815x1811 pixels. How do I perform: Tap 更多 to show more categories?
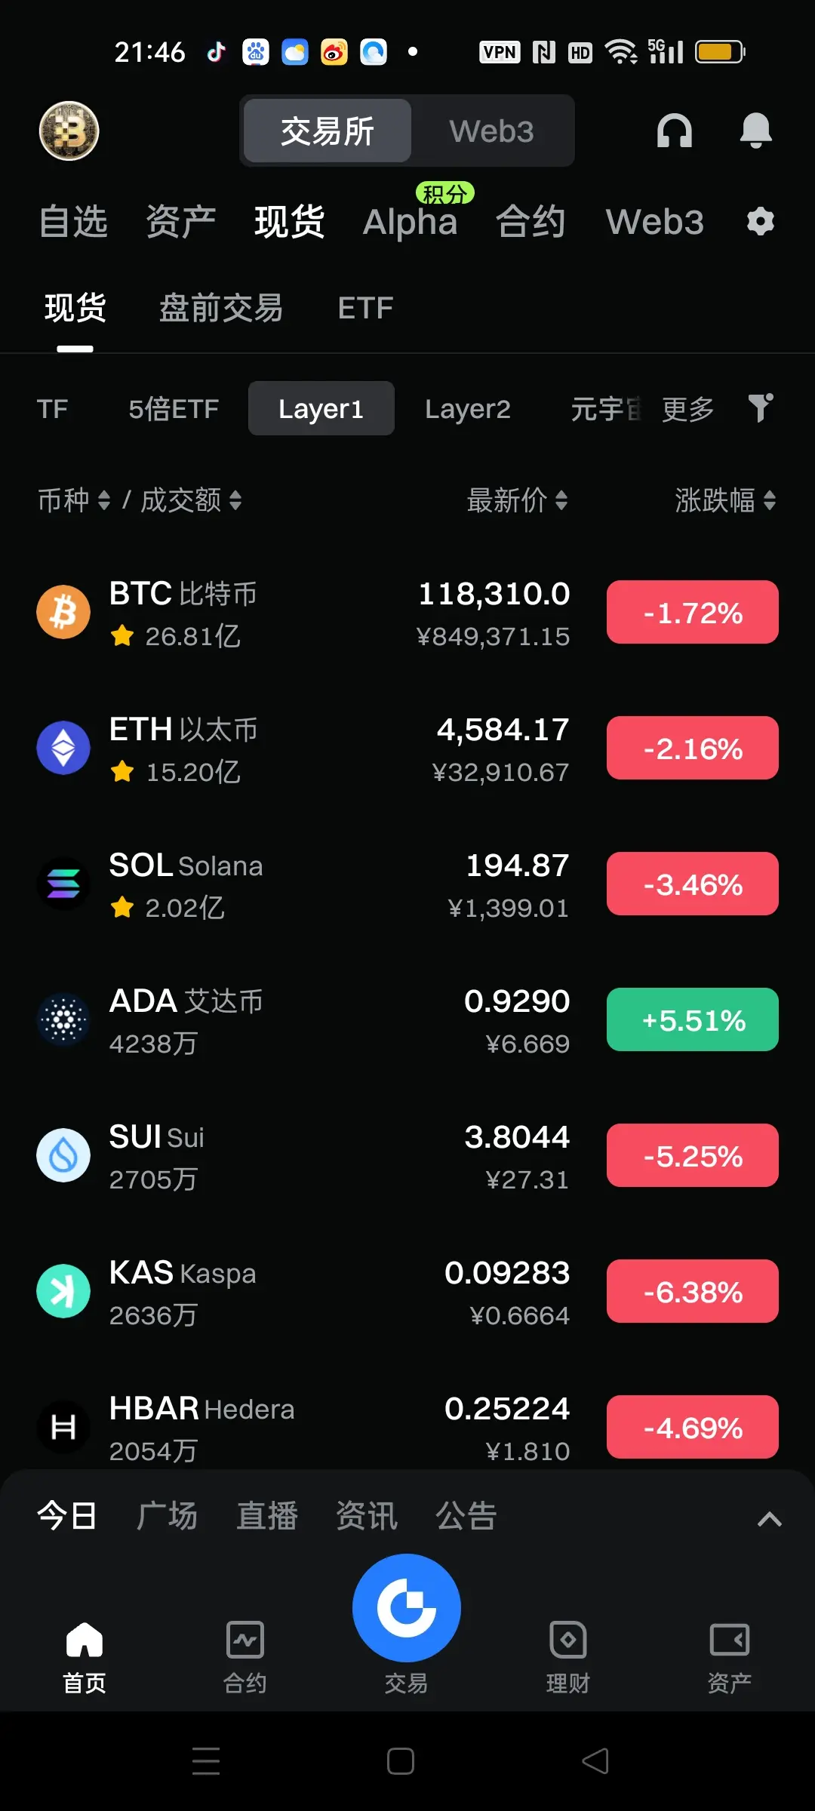tap(687, 408)
